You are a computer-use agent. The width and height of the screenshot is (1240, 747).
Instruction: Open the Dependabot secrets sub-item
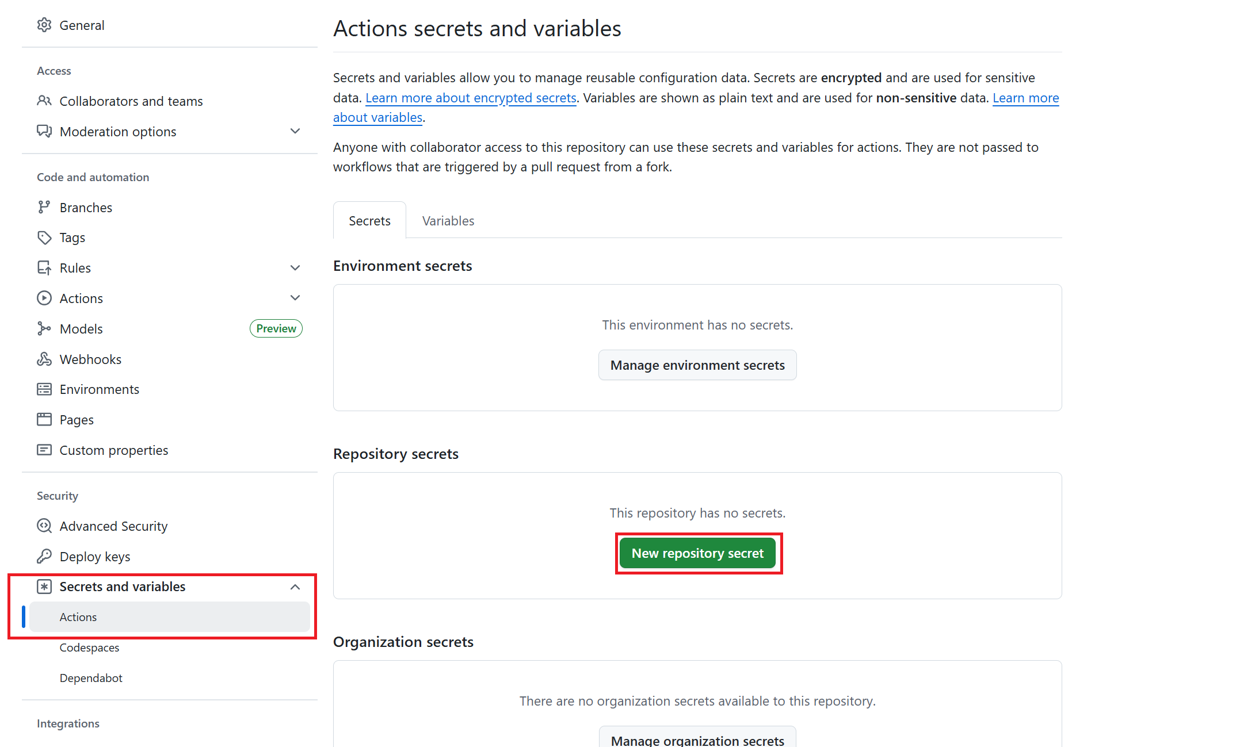(91, 678)
